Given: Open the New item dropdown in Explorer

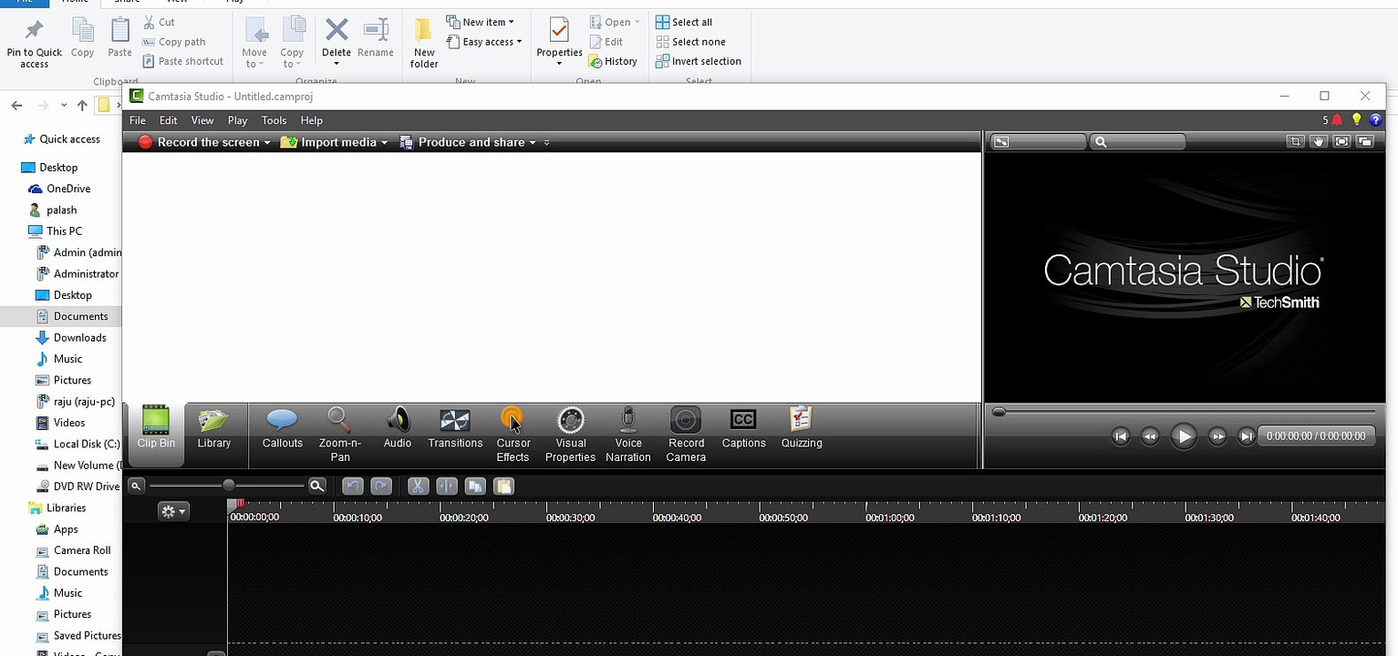Looking at the screenshot, I should [481, 22].
